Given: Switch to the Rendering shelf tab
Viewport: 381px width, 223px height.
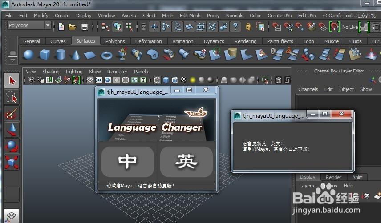Looking at the screenshot, I should 245,41.
